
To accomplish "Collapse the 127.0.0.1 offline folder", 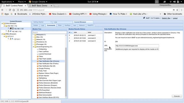I will click(4, 36).
